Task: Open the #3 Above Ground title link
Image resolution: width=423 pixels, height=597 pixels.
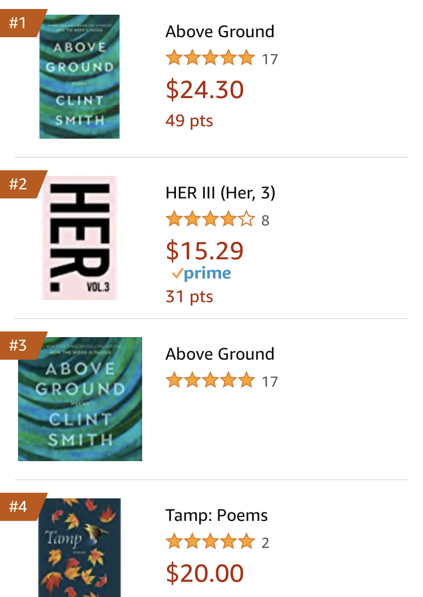Action: (x=220, y=354)
